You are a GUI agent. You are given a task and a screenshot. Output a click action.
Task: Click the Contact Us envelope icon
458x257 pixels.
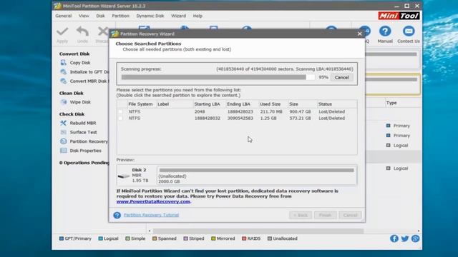point(409,31)
